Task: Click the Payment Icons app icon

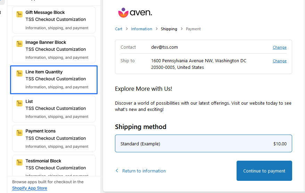Action: (19, 133)
